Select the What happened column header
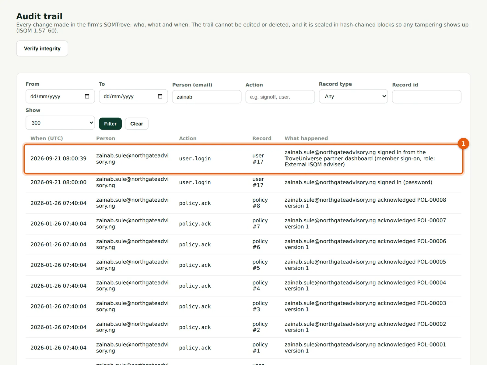Image resolution: width=487 pixels, height=365 pixels. (x=306, y=138)
